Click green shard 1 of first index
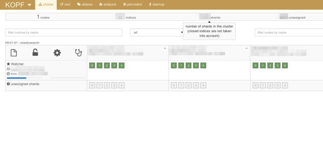 pos(99,66)
